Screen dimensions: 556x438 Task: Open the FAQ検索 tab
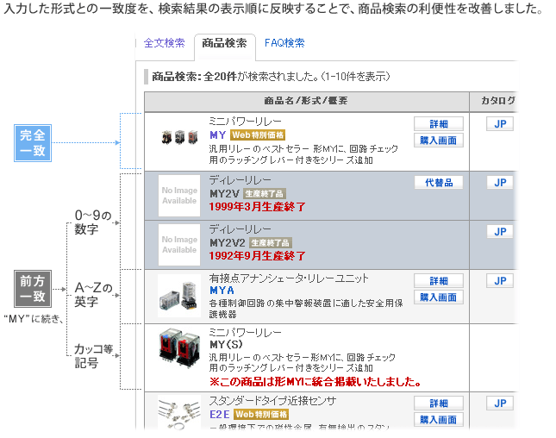tap(284, 43)
